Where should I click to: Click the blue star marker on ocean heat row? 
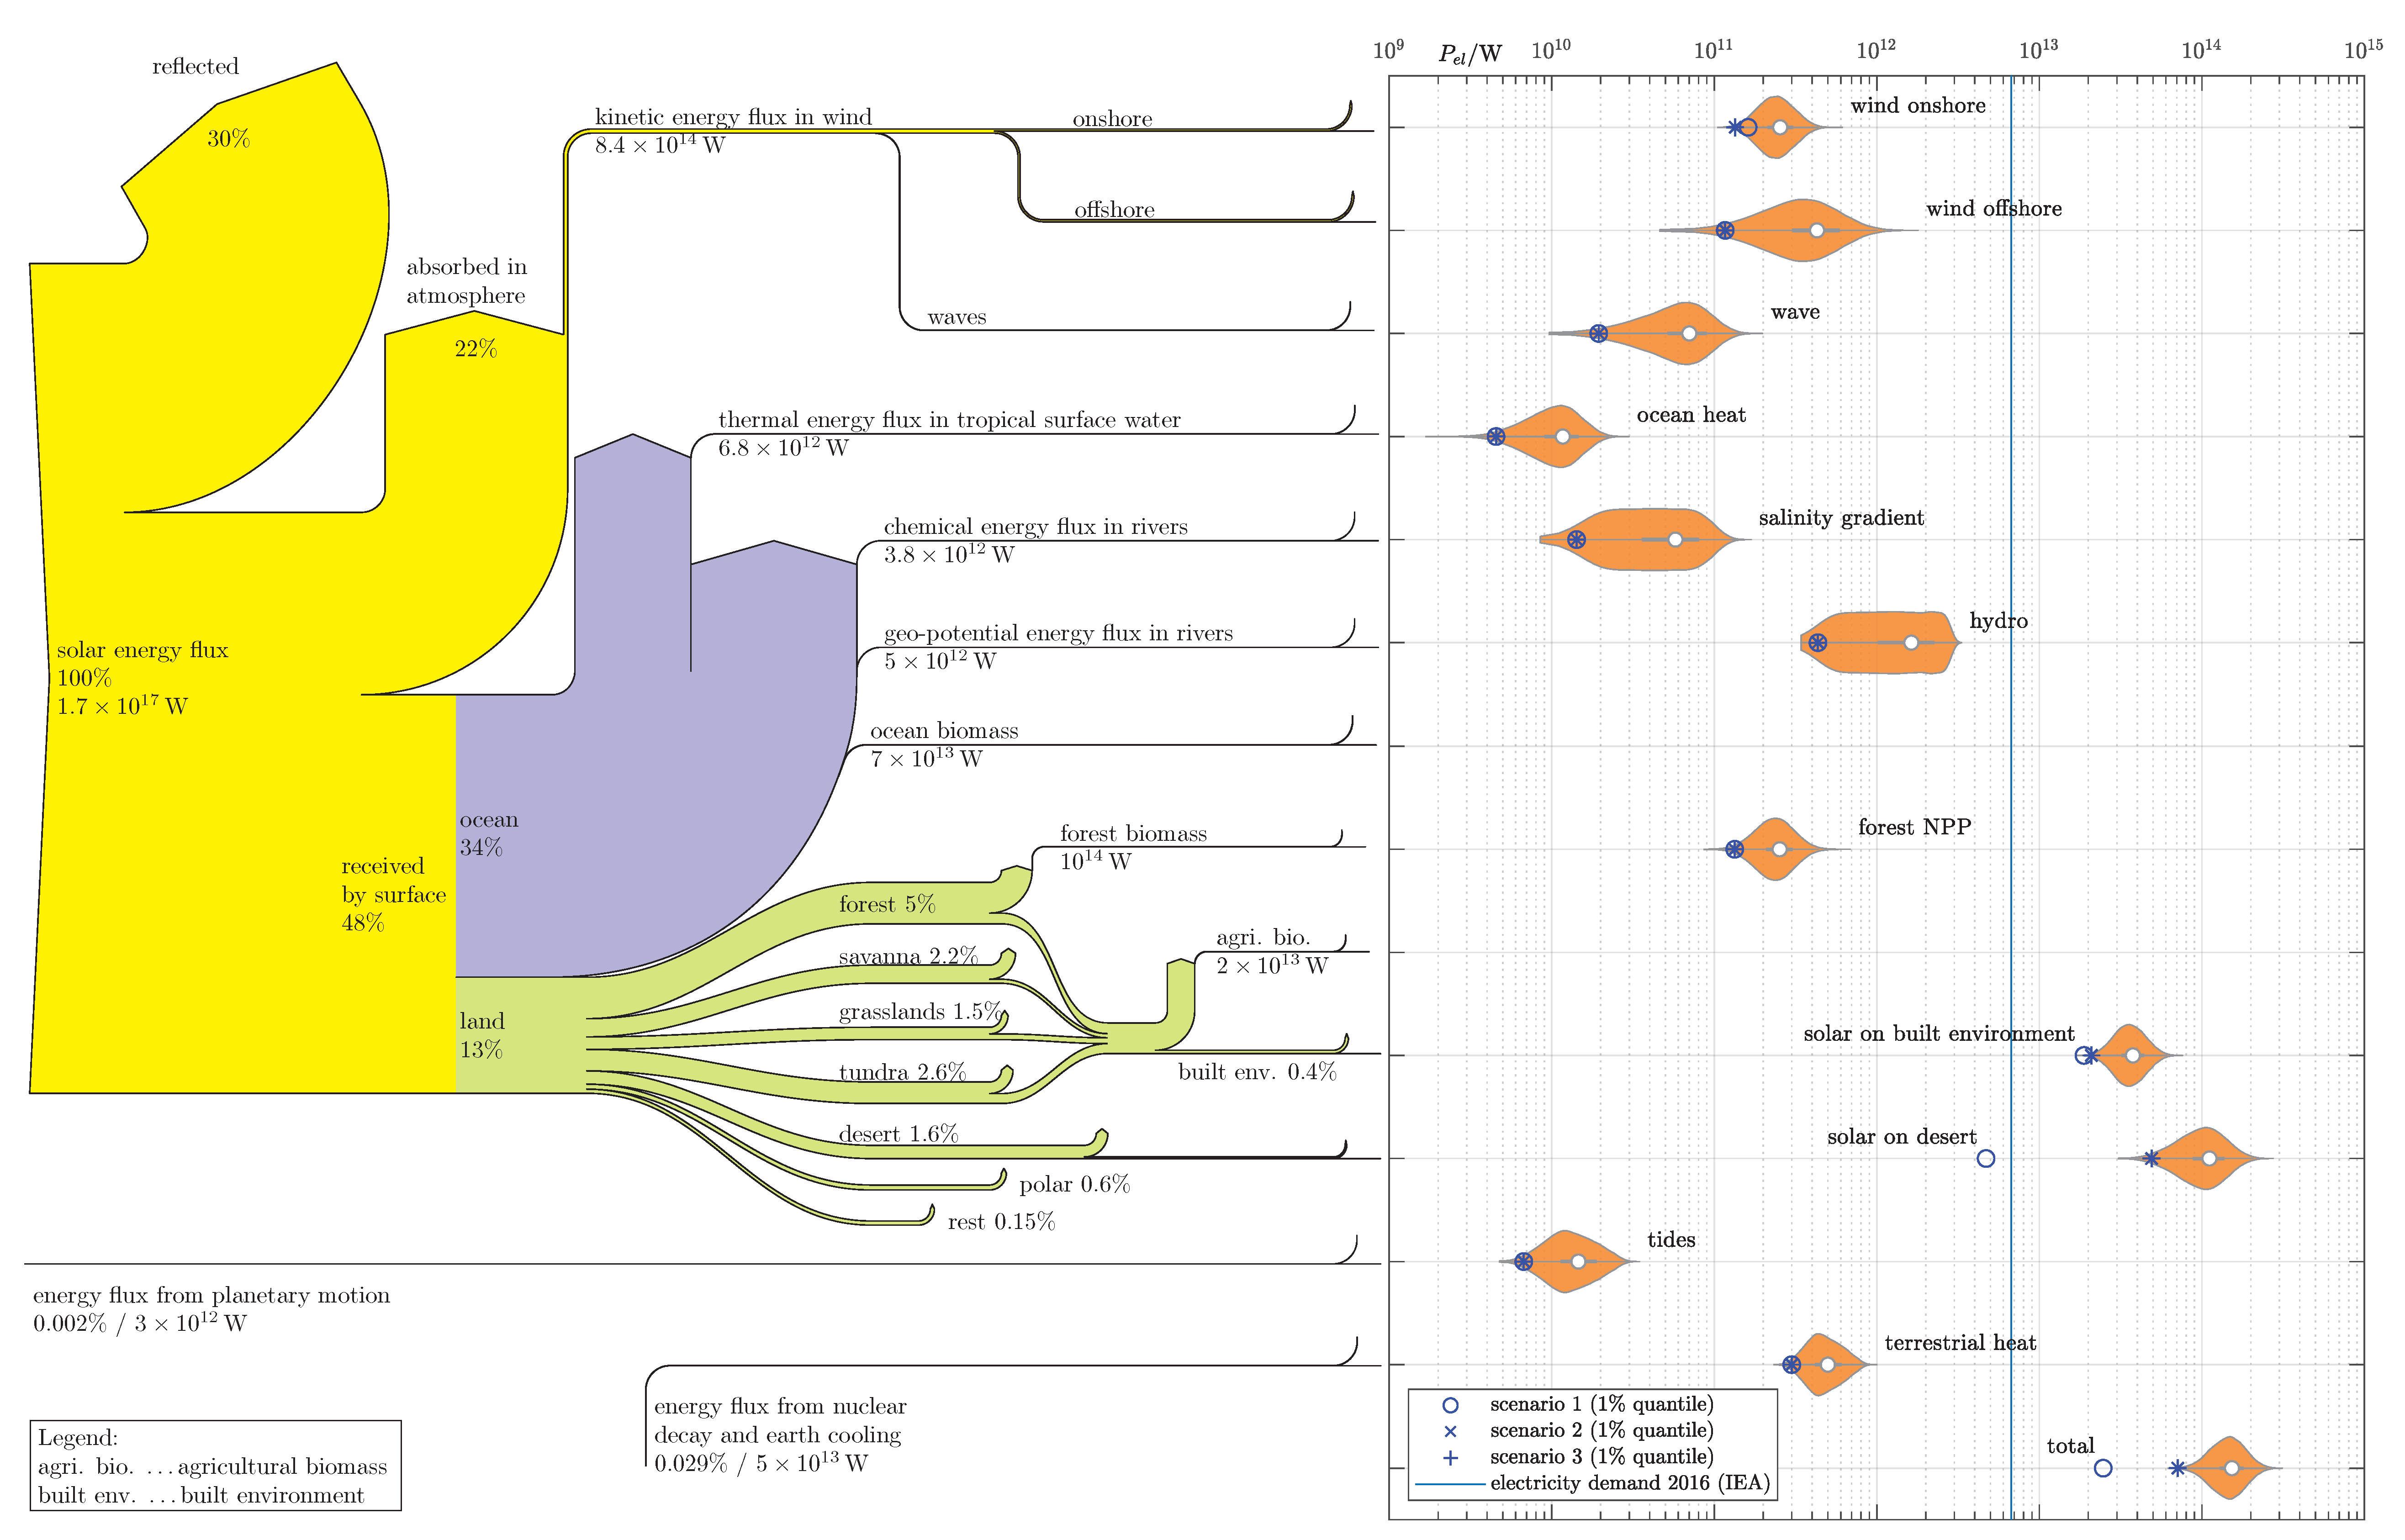coord(1496,436)
